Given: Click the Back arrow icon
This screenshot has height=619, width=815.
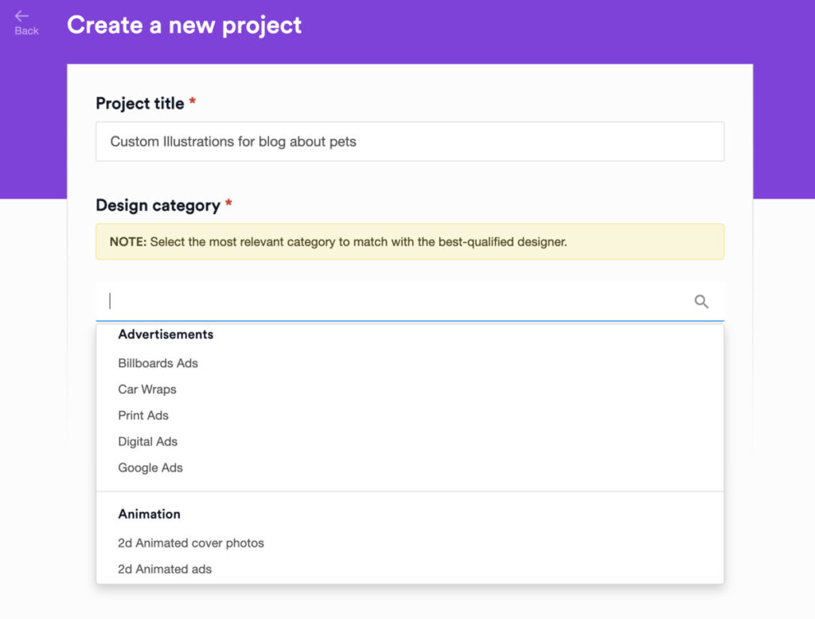Looking at the screenshot, I should 21,16.
